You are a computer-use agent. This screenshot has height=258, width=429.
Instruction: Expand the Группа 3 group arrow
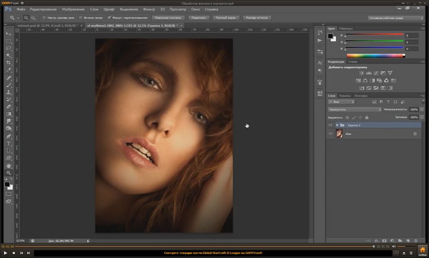pos(337,125)
